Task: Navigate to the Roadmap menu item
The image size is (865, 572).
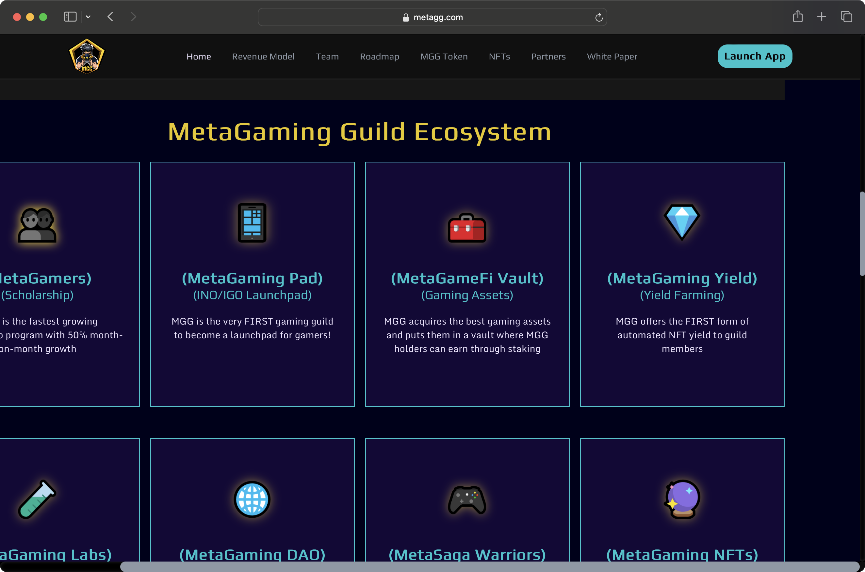Action: pos(379,56)
